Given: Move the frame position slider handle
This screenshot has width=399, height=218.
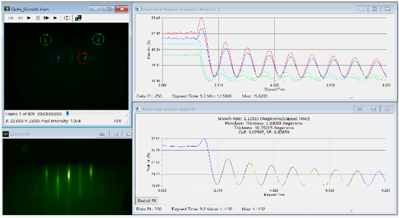Looking at the screenshot, I should pyautogui.click(x=68, y=113).
